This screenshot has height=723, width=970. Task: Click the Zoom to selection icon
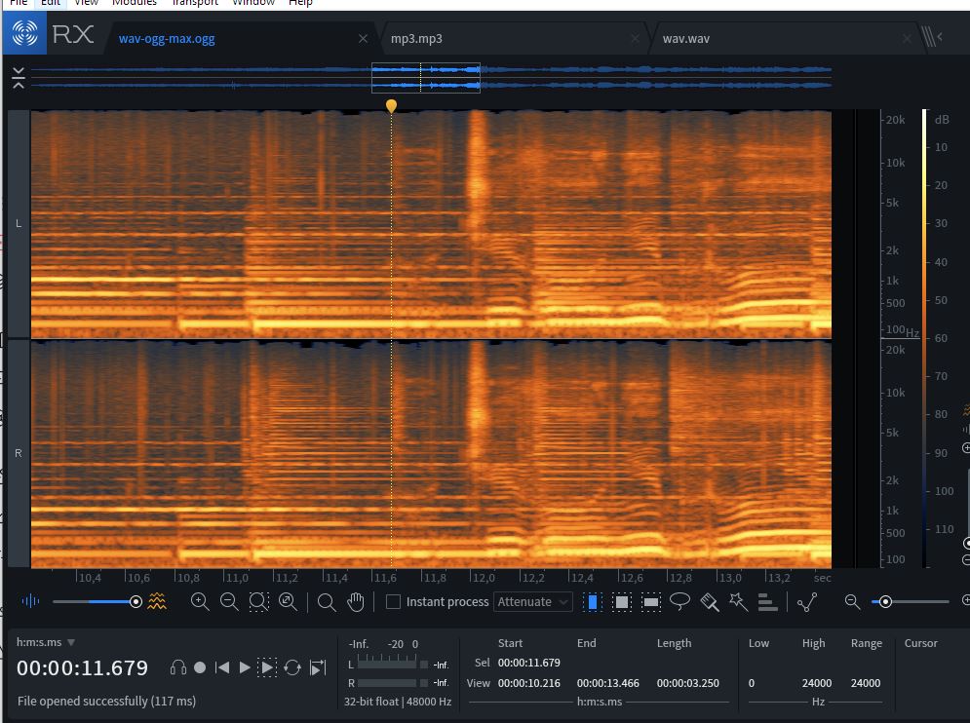[x=258, y=602]
